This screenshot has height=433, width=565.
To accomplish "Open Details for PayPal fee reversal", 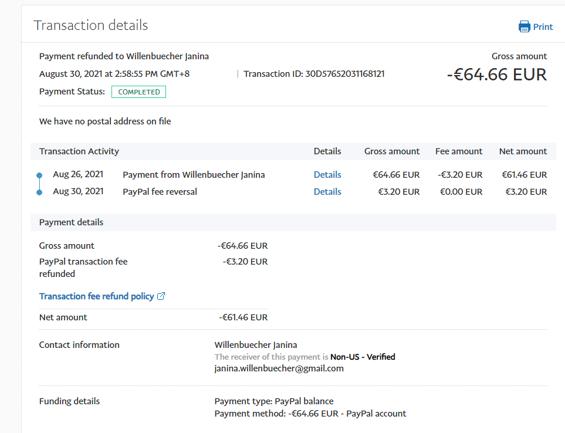I will (x=327, y=191).
